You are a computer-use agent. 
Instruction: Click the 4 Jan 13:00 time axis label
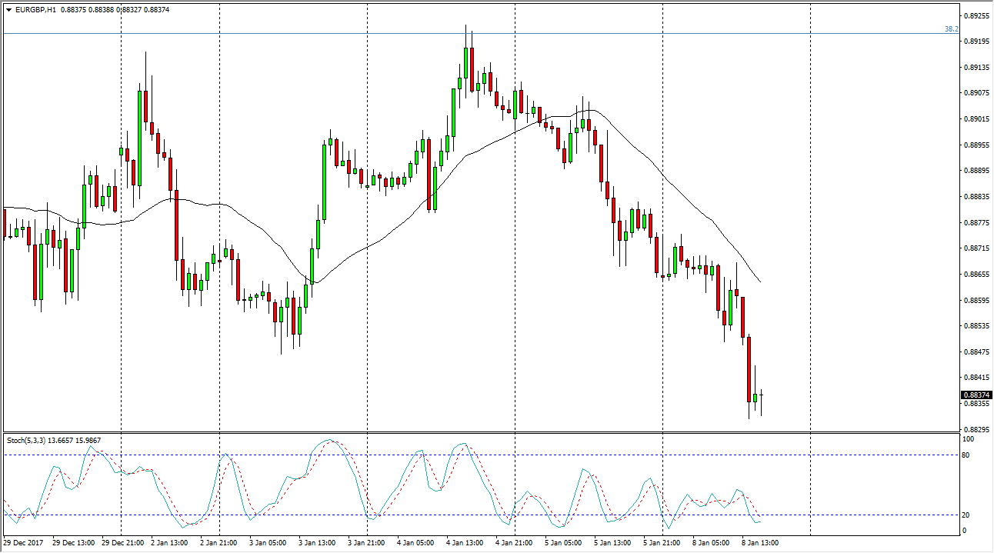[464, 543]
